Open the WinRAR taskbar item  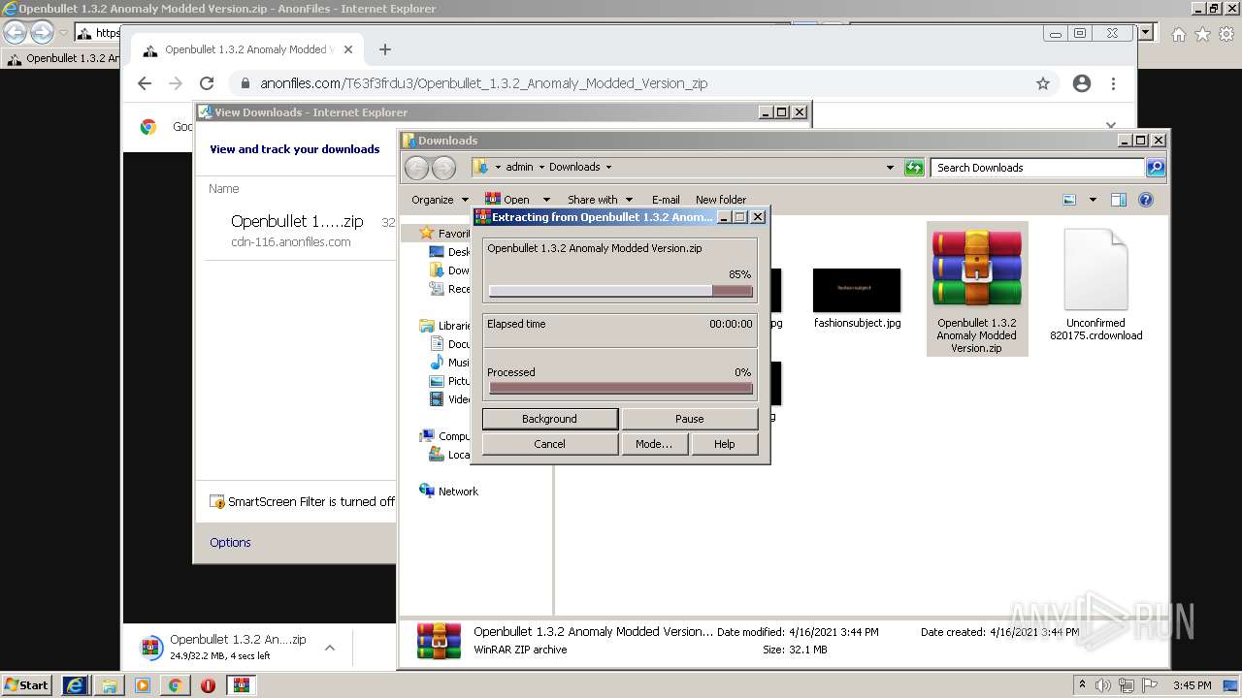[x=241, y=684]
